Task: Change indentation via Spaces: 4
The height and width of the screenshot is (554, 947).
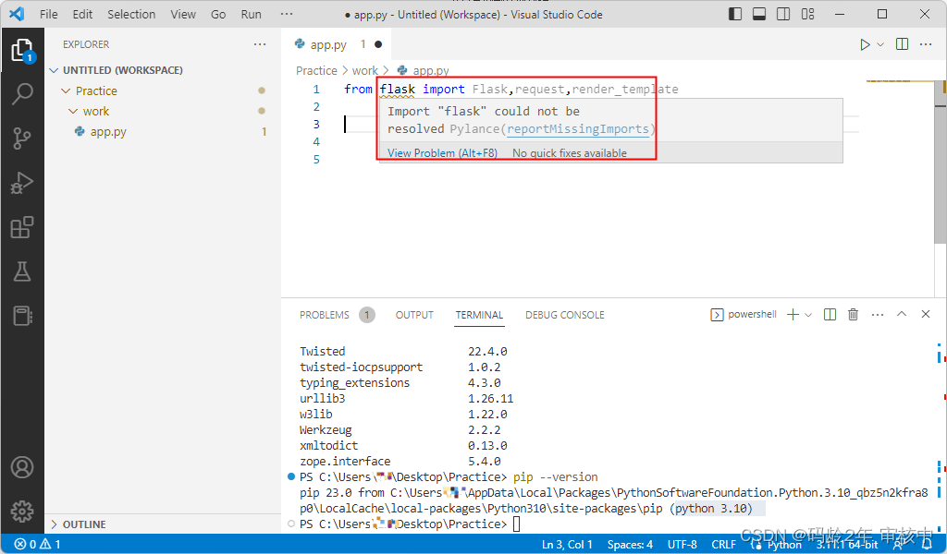Action: click(630, 545)
